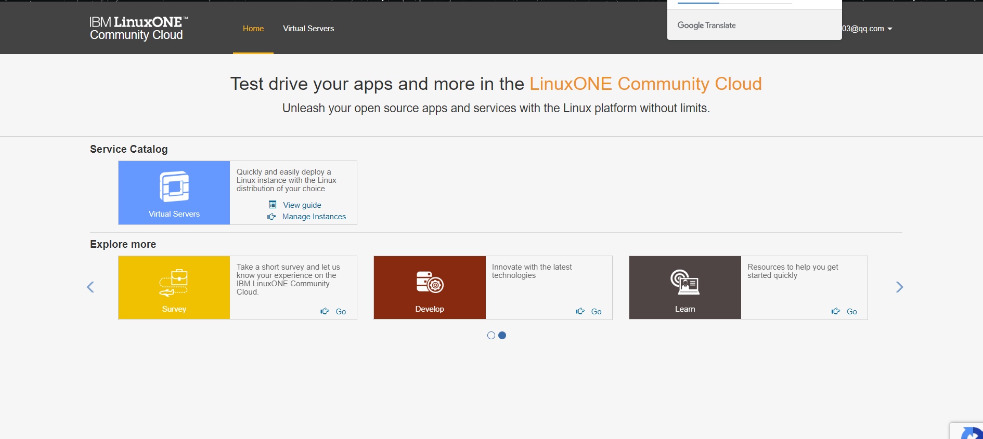The height and width of the screenshot is (439, 983).
Task: Click the 'Resources to help you get started quickly' text
Action: coord(793,271)
